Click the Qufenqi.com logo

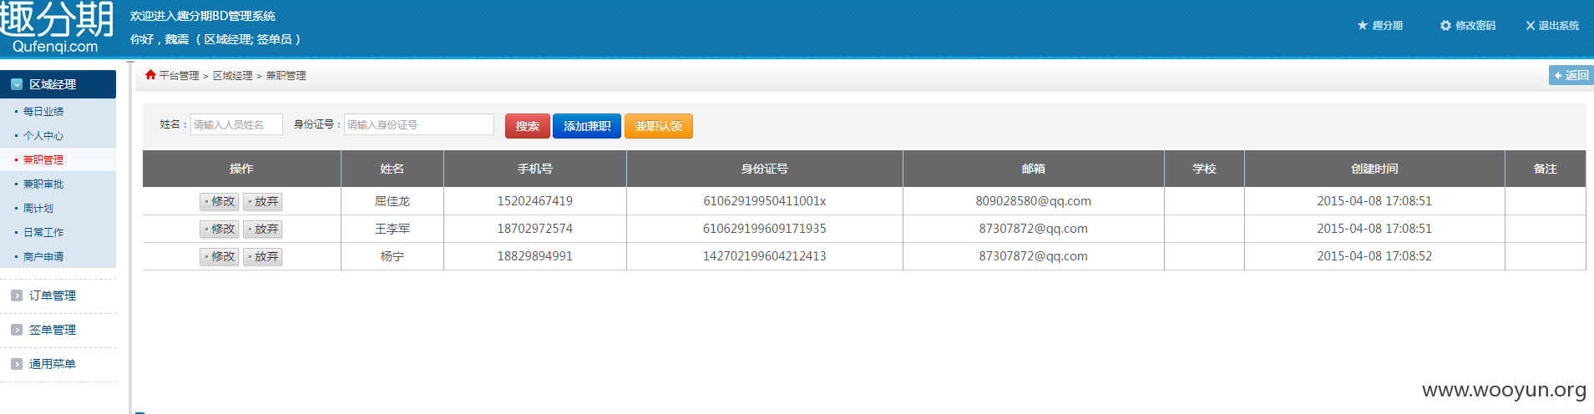(x=57, y=28)
